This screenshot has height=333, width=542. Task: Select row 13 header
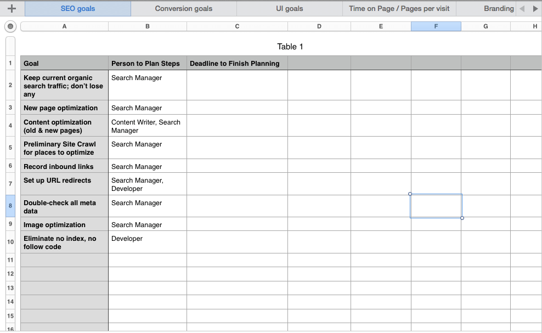[x=10, y=287]
